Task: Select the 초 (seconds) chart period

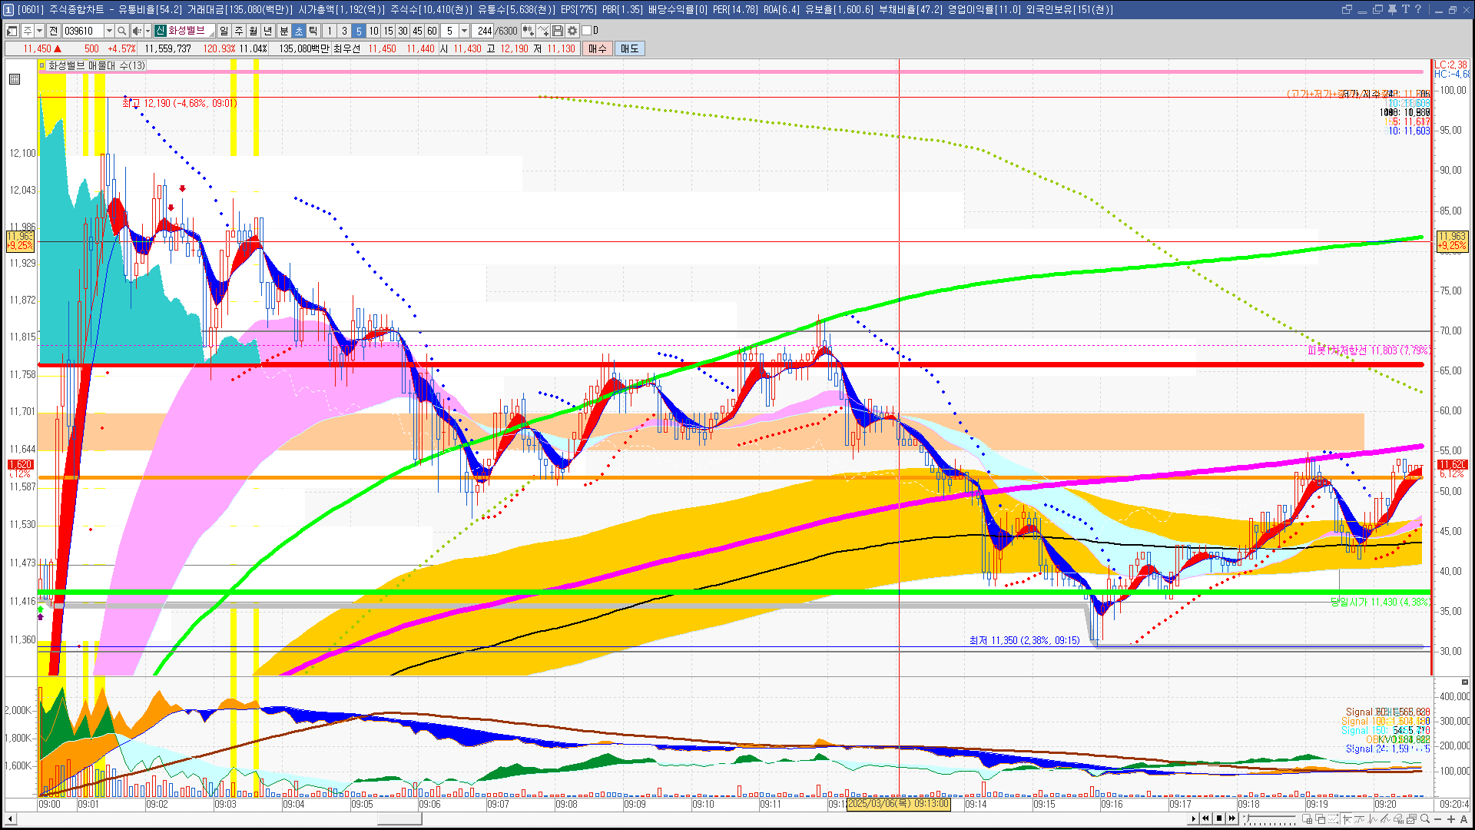Action: pos(299,31)
